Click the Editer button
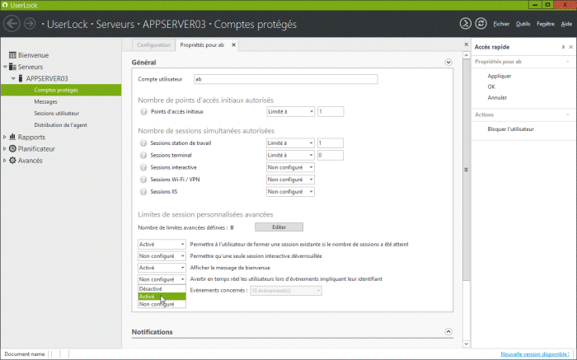This screenshot has height=360, width=577. pos(279,227)
